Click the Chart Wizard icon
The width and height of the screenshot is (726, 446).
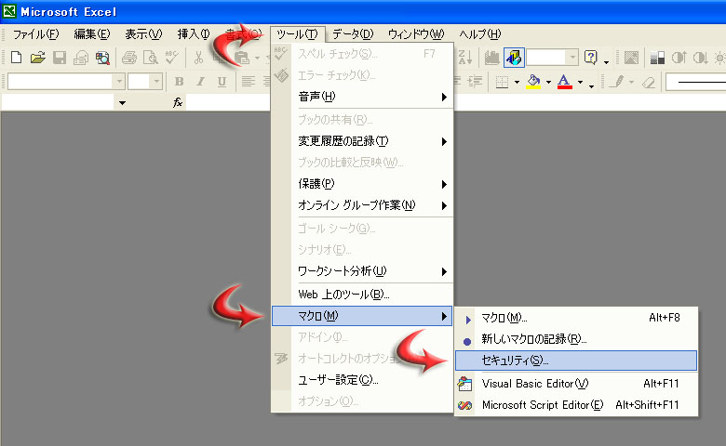click(491, 58)
